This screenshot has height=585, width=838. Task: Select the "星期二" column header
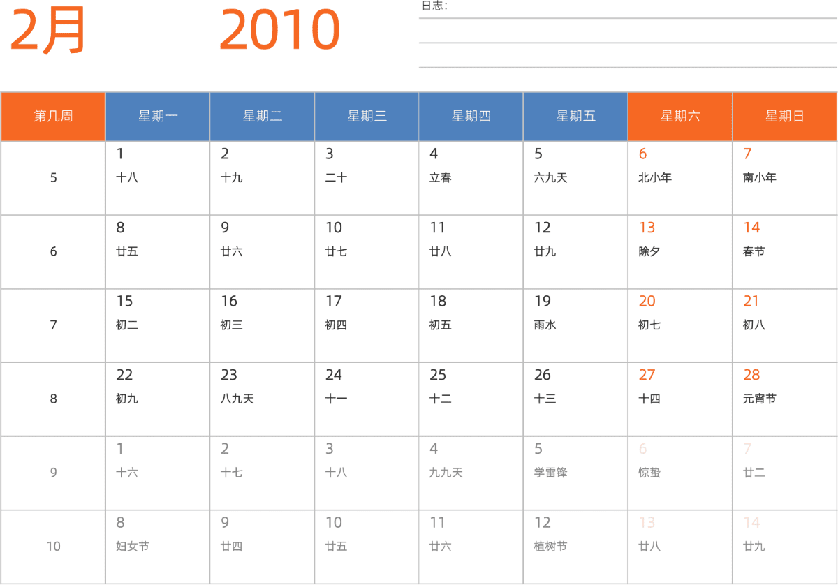pos(263,117)
